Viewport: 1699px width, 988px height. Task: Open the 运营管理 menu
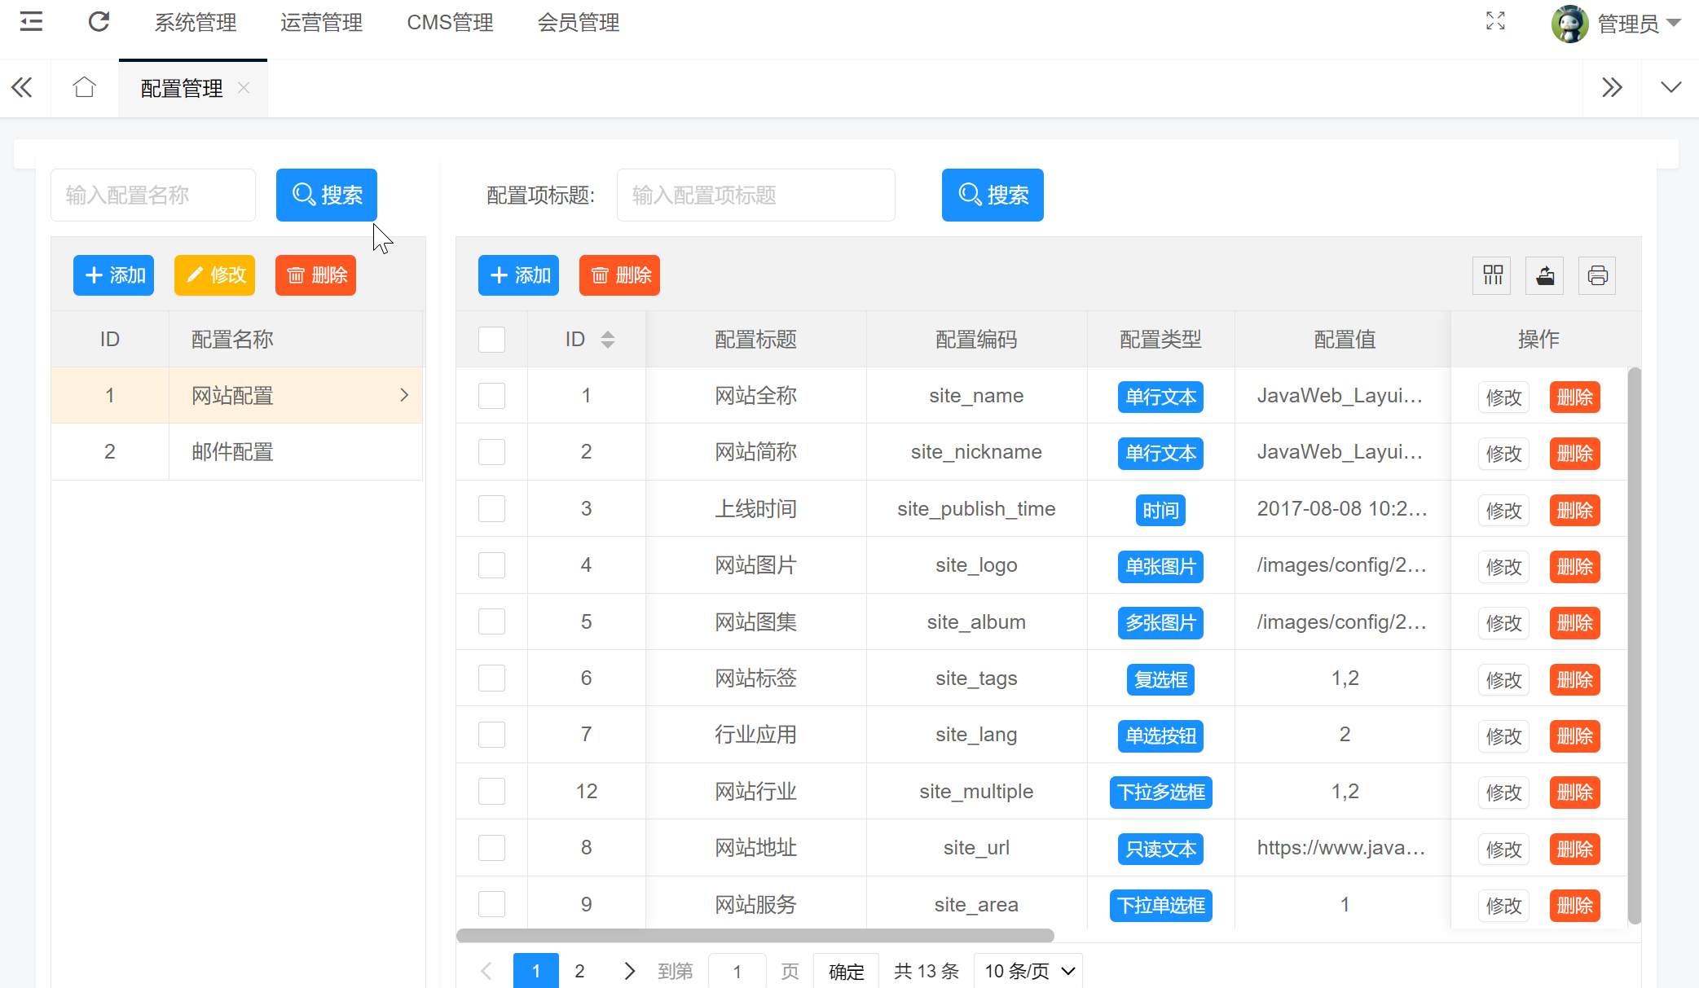pos(321,23)
